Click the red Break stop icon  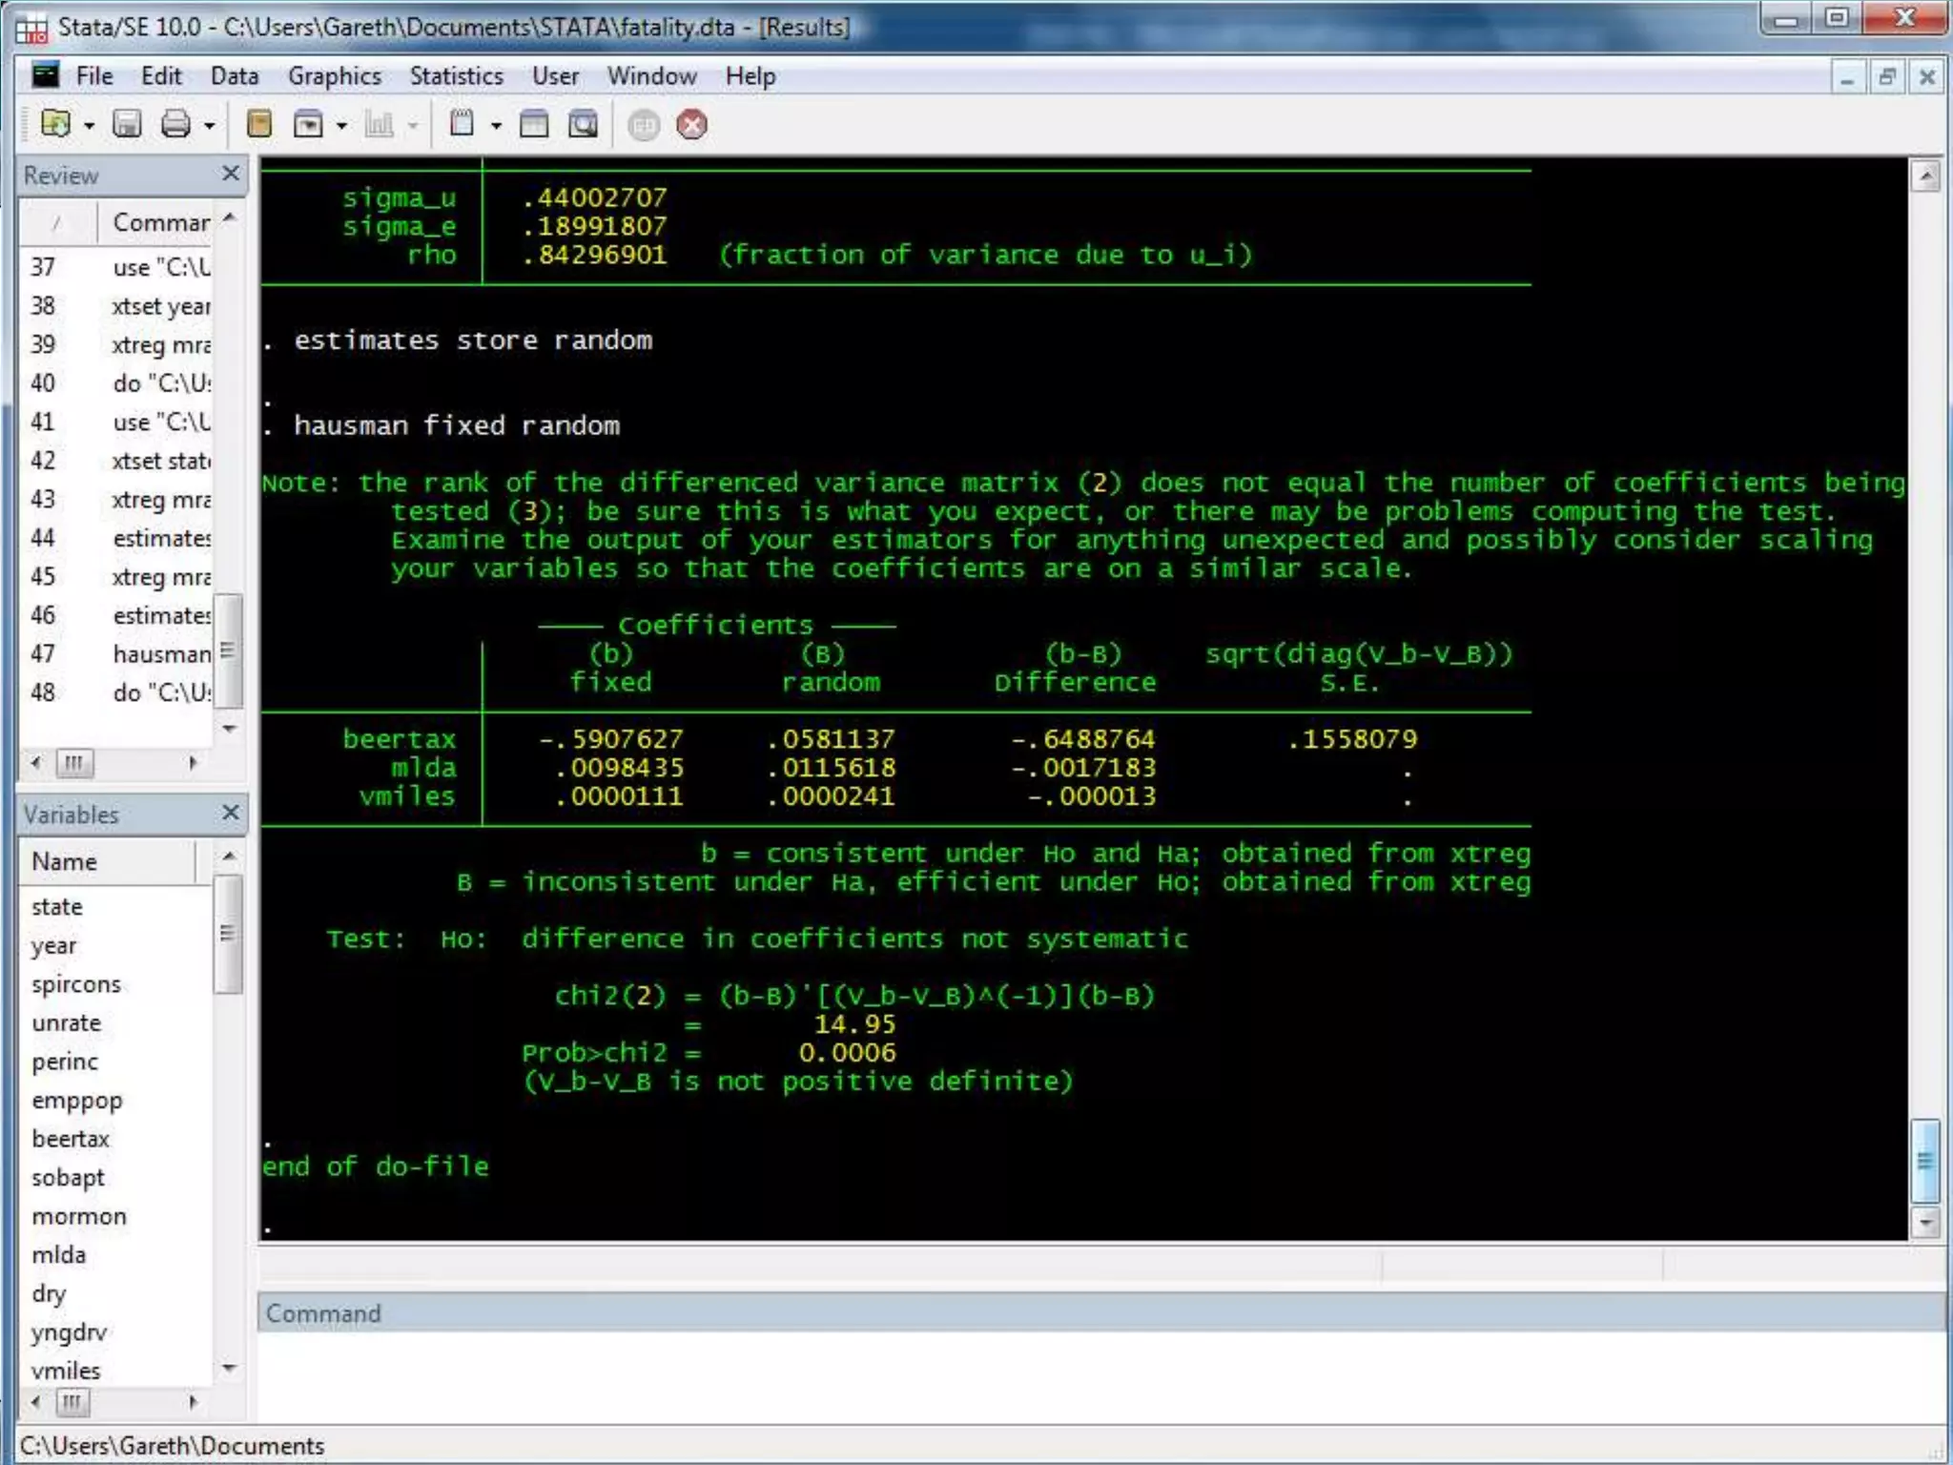pos(692,125)
